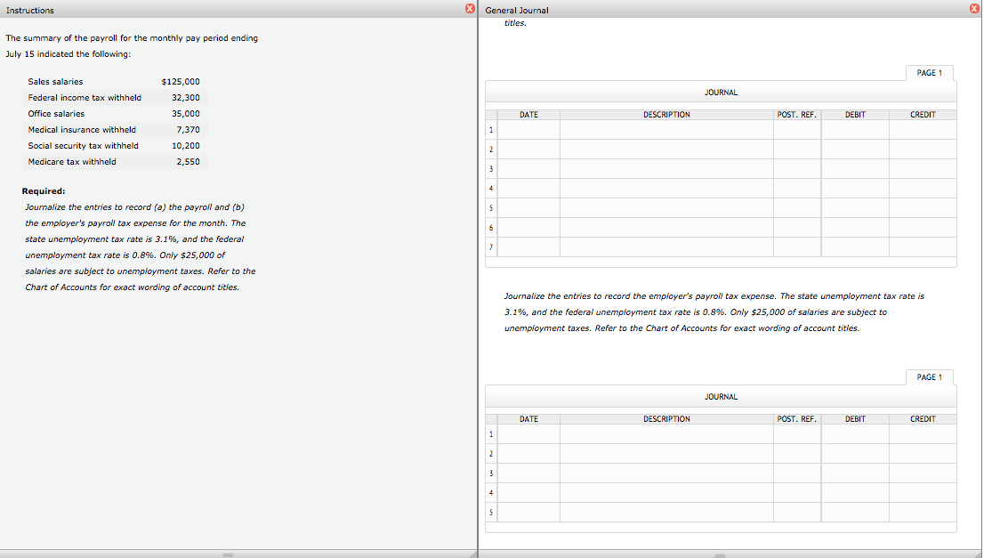Click the upper journal row 6 credit cell
The width and height of the screenshot is (984, 558).
[923, 227]
